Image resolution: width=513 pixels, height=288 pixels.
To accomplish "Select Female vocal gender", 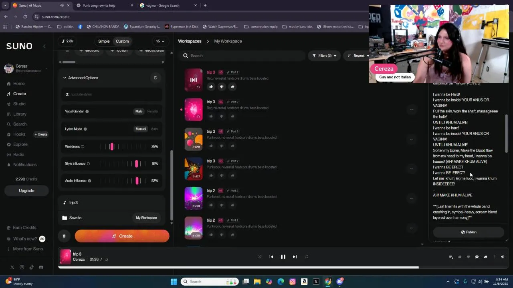I will (x=152, y=111).
